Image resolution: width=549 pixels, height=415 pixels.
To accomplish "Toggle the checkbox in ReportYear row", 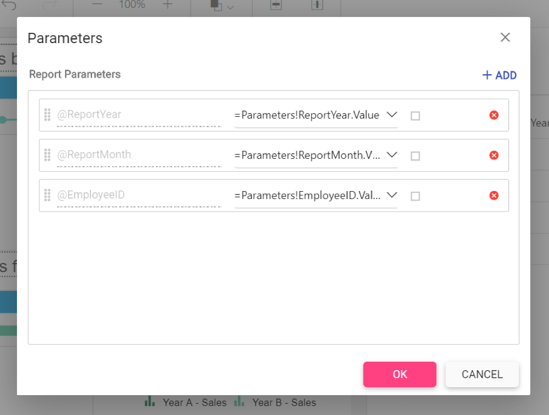I will tap(415, 116).
